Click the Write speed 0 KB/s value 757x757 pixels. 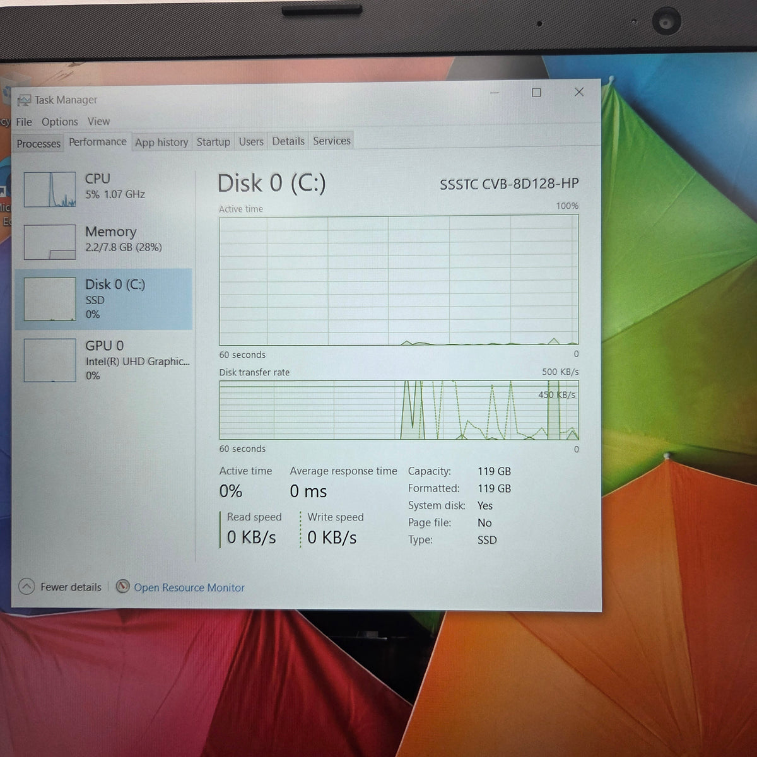point(332,537)
